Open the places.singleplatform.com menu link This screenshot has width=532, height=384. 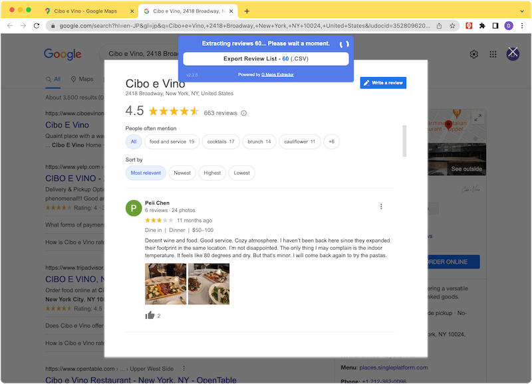pos(393,367)
